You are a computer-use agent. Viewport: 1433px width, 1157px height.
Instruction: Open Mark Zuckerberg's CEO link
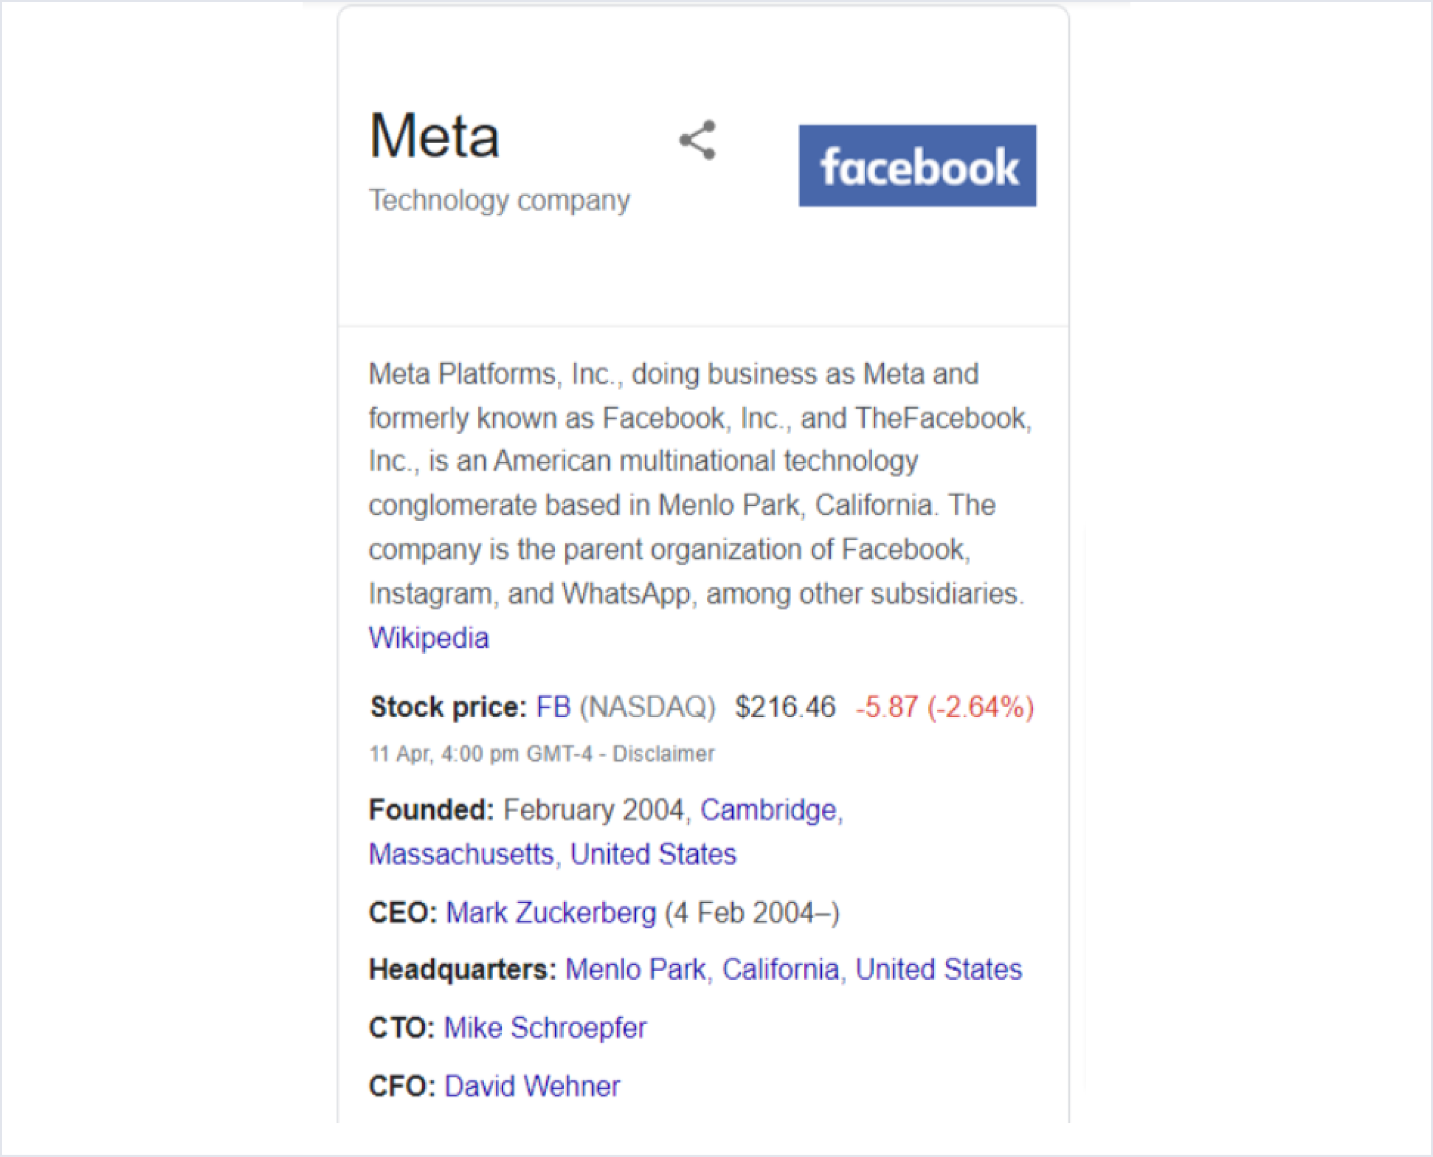click(x=550, y=912)
